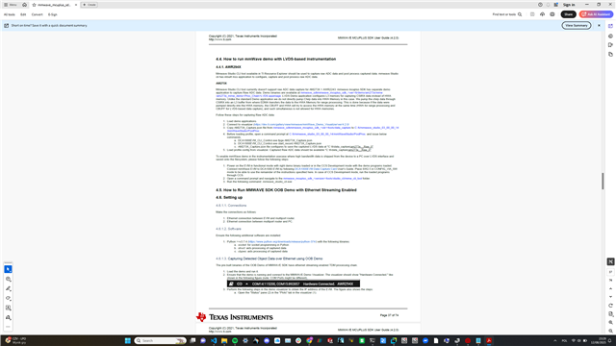Open the AI Assistant panel in right rail
Viewport: 616px width, 346px height.
click(610, 26)
